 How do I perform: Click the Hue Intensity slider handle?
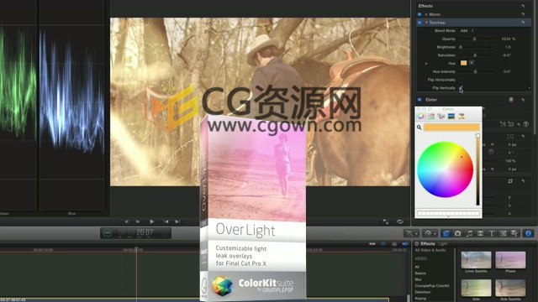point(476,71)
